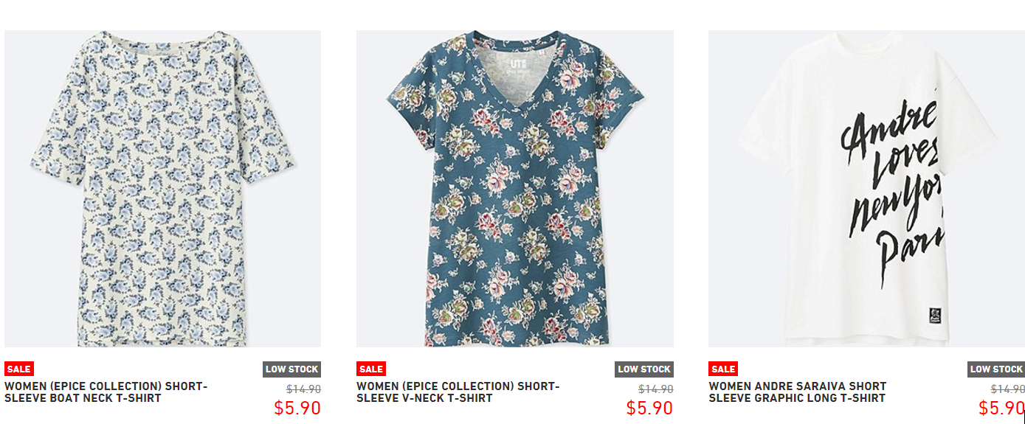
Task: Click the crossed-out $14.90 price of the Andre Saraiva shirt
Action: tap(1007, 389)
